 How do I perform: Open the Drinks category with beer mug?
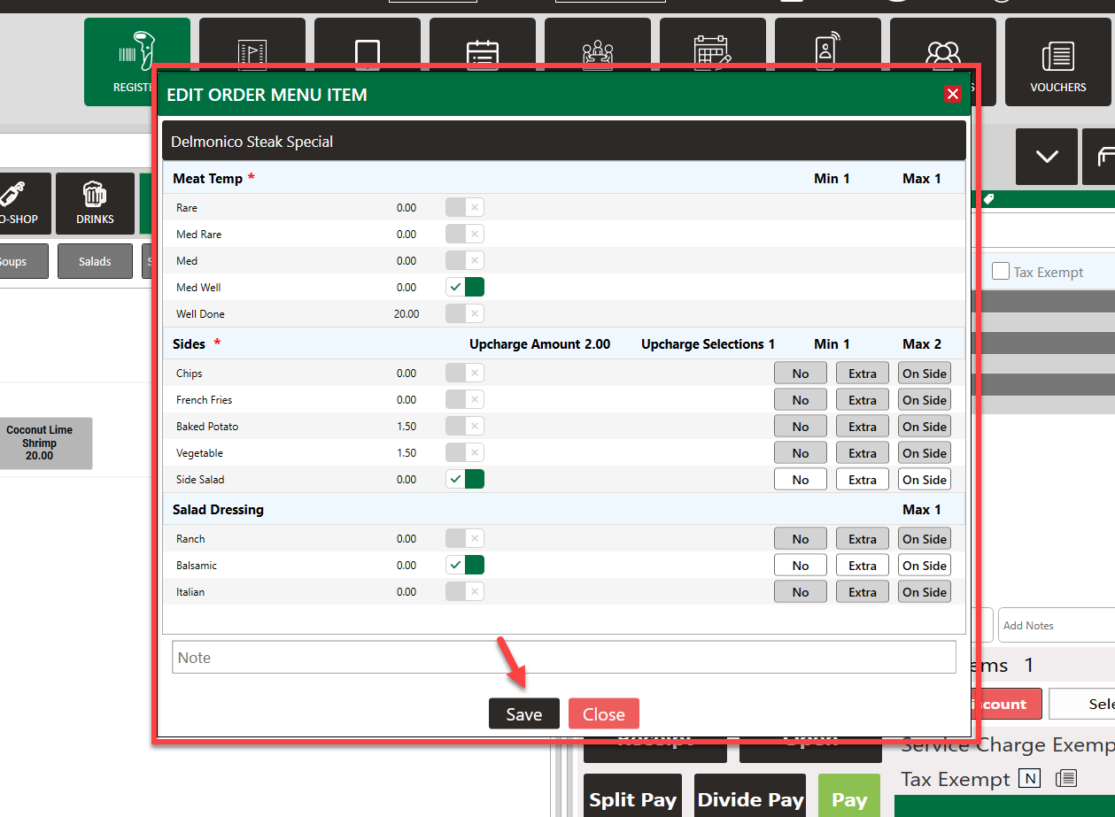pos(95,204)
